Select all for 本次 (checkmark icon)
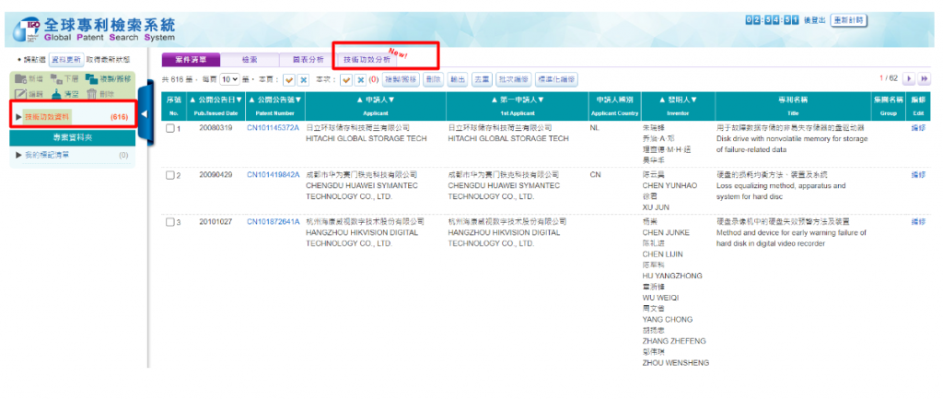943x400 pixels. pyautogui.click(x=346, y=79)
